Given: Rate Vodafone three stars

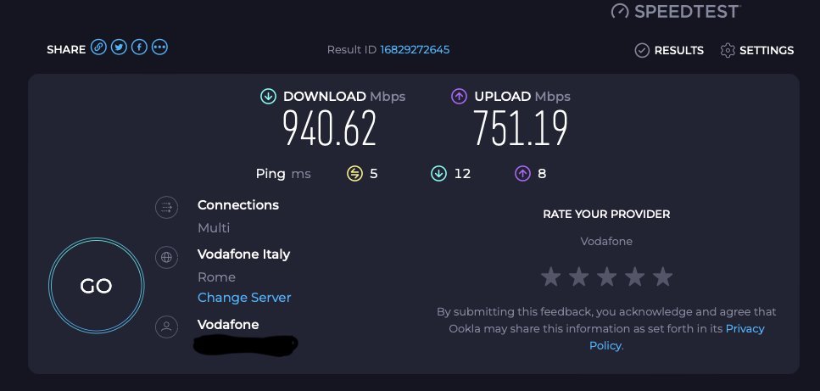Looking at the screenshot, I should (606, 276).
